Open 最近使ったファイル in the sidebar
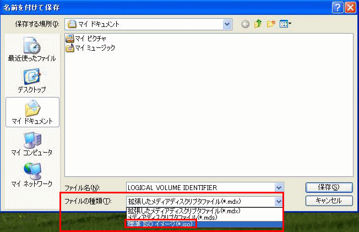The width and height of the screenshot is (359, 232). click(32, 49)
